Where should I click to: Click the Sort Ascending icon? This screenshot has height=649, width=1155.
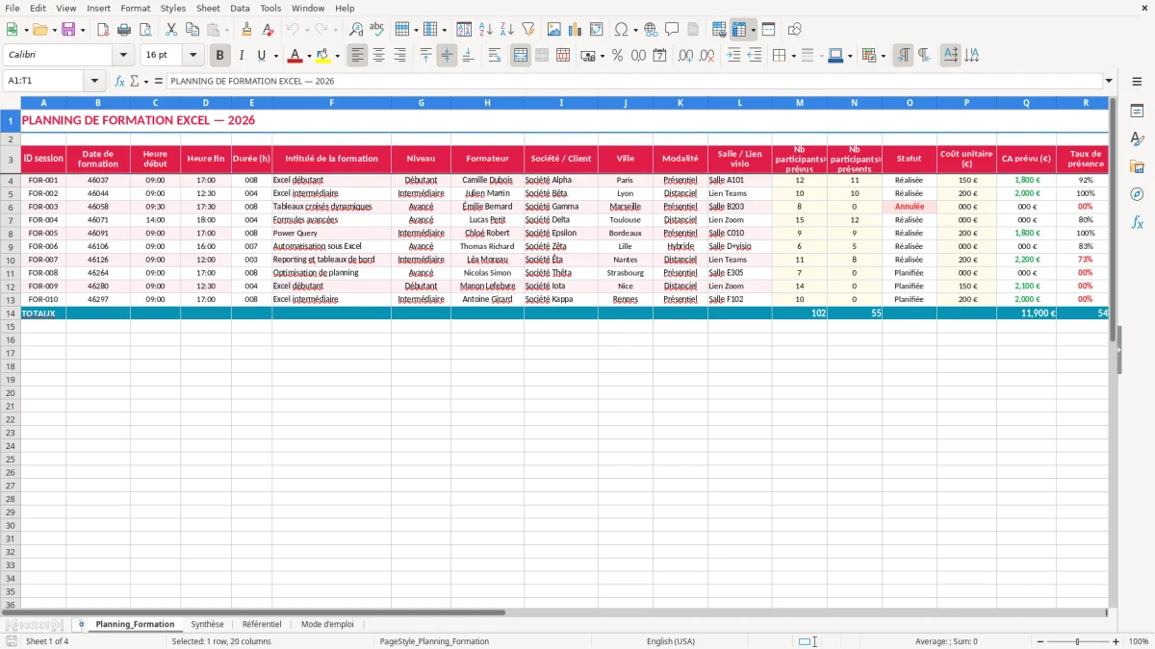tap(486, 30)
